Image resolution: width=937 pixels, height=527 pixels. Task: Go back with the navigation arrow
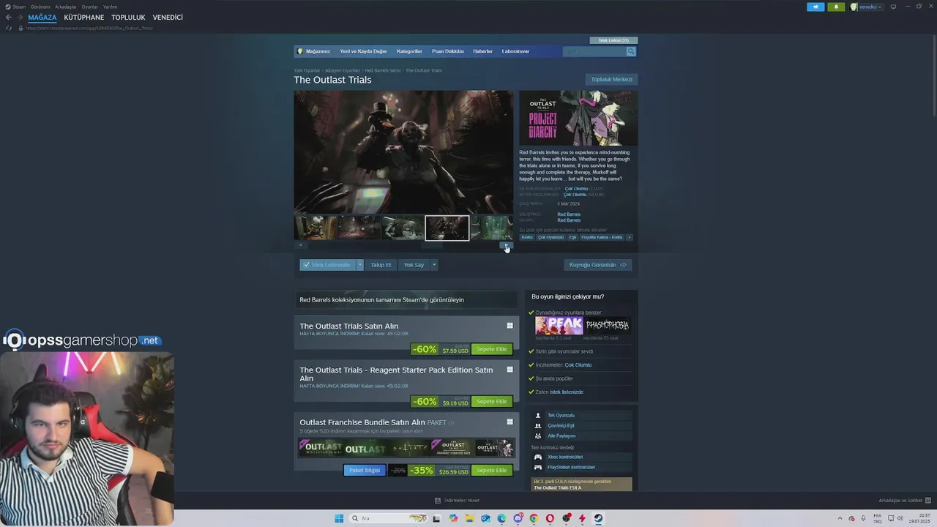click(8, 17)
